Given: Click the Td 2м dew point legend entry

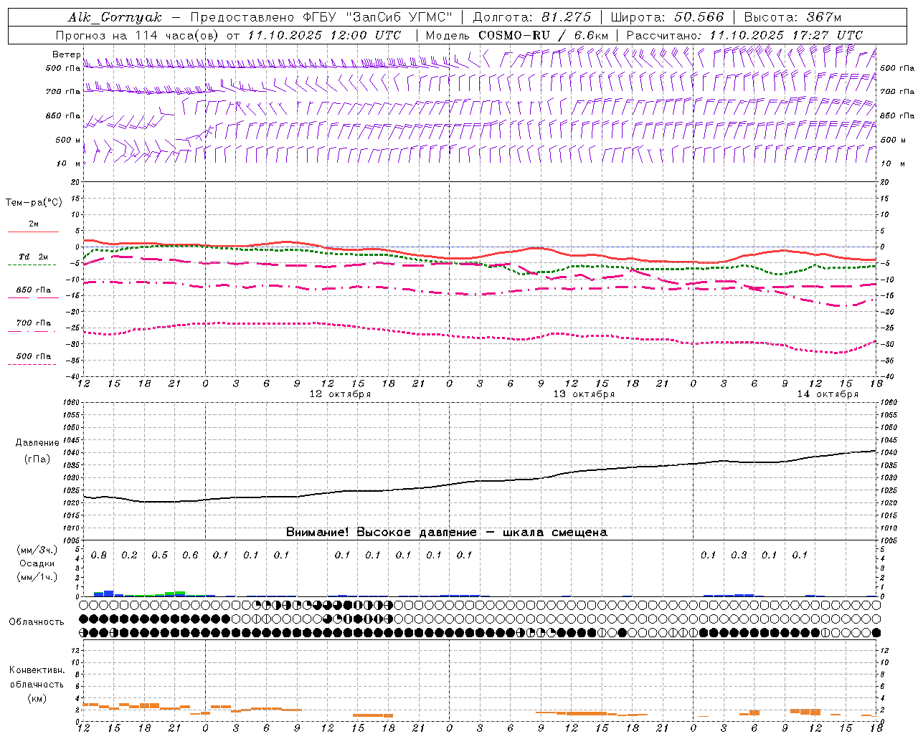Looking at the screenshot, I should coord(34,259).
